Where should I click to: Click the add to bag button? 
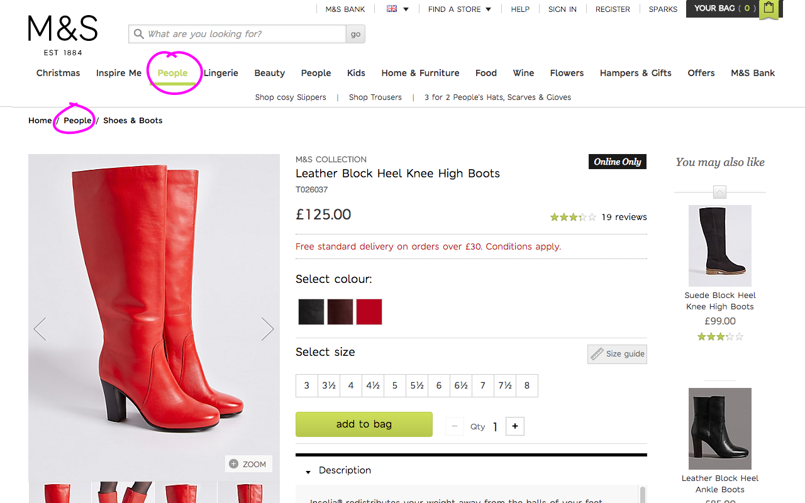(364, 424)
